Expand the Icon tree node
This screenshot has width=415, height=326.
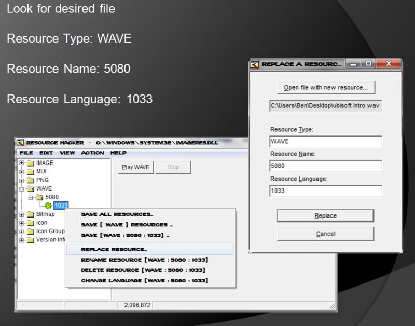pyautogui.click(x=22, y=222)
